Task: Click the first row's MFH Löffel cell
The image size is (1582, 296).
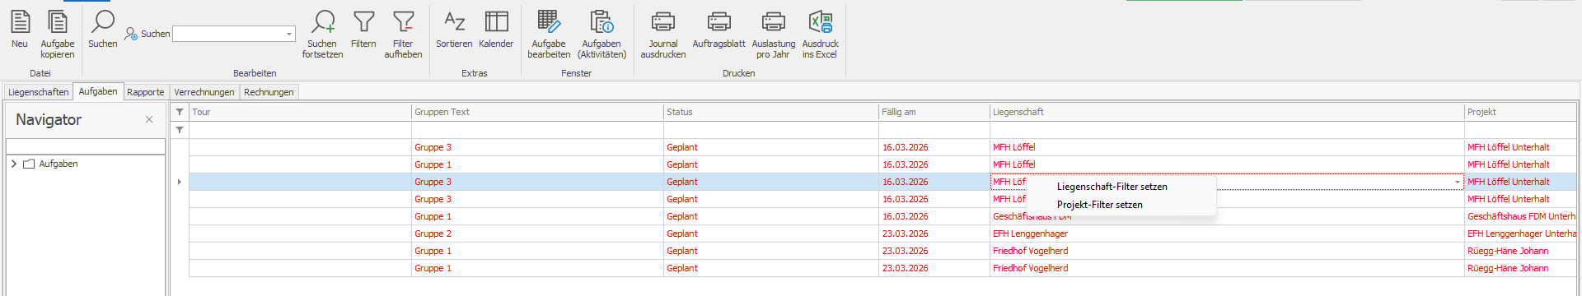Action: (x=1227, y=147)
